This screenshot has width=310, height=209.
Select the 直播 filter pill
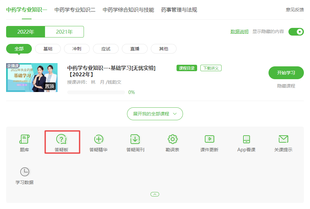[135, 49]
